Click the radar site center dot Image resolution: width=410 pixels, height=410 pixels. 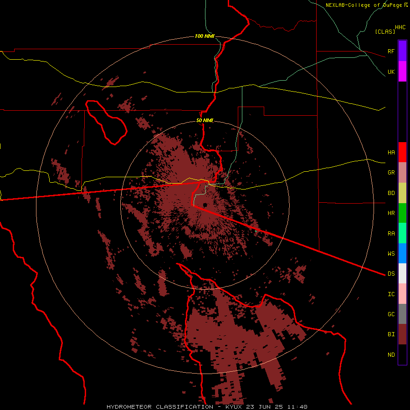click(205, 205)
